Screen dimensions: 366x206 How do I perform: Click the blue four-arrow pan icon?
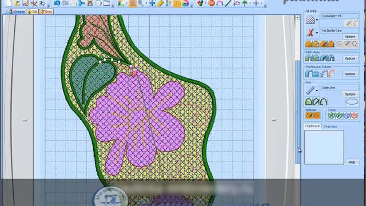[x=152, y=3]
